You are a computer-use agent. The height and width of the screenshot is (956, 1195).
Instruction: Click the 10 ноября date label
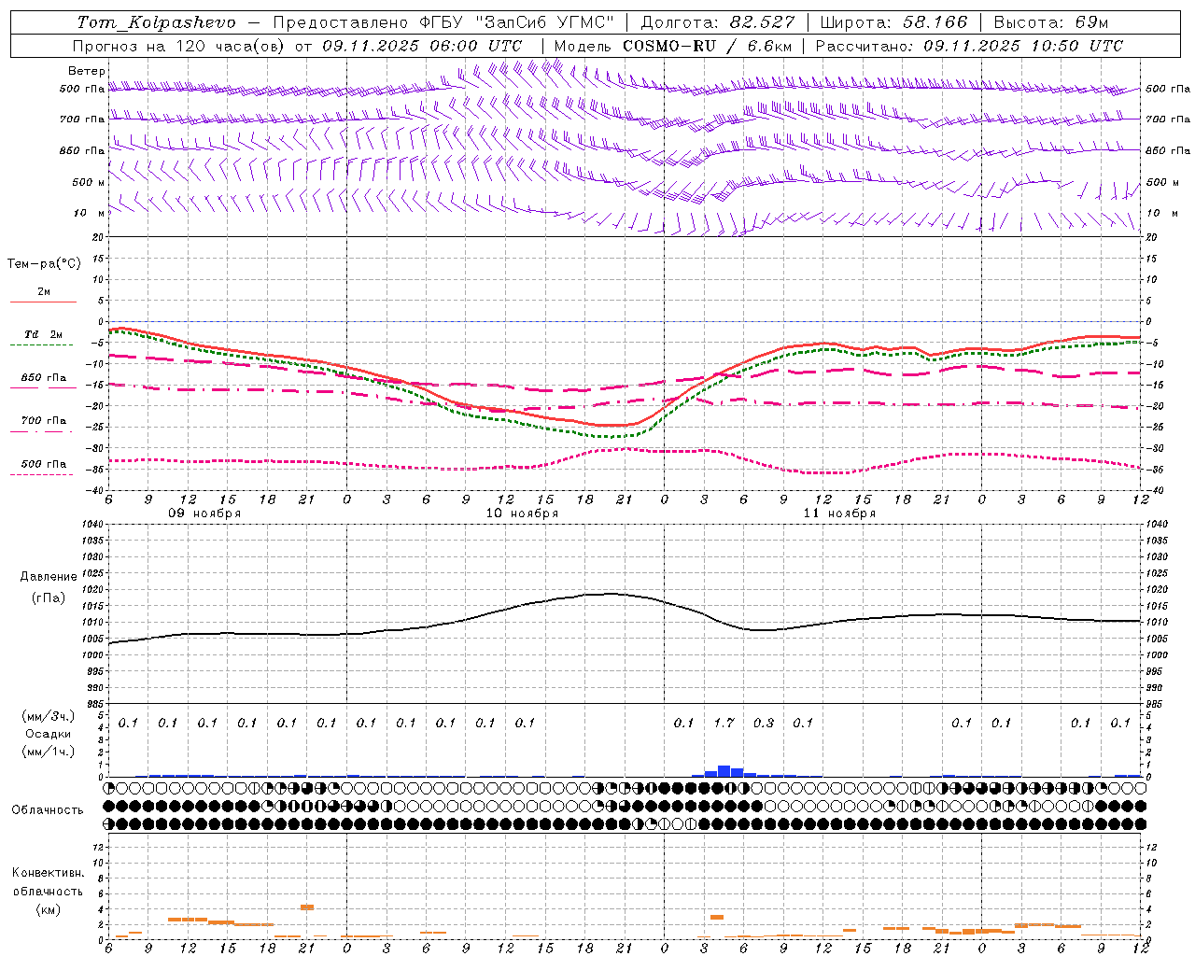[522, 513]
